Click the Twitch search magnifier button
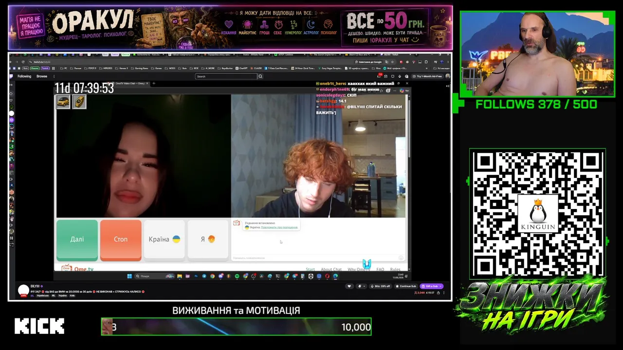 tap(260, 76)
